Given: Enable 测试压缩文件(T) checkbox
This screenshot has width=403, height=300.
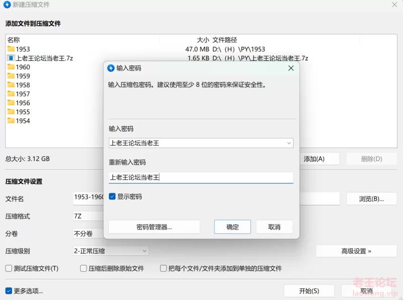Looking at the screenshot, I should 9,269.
